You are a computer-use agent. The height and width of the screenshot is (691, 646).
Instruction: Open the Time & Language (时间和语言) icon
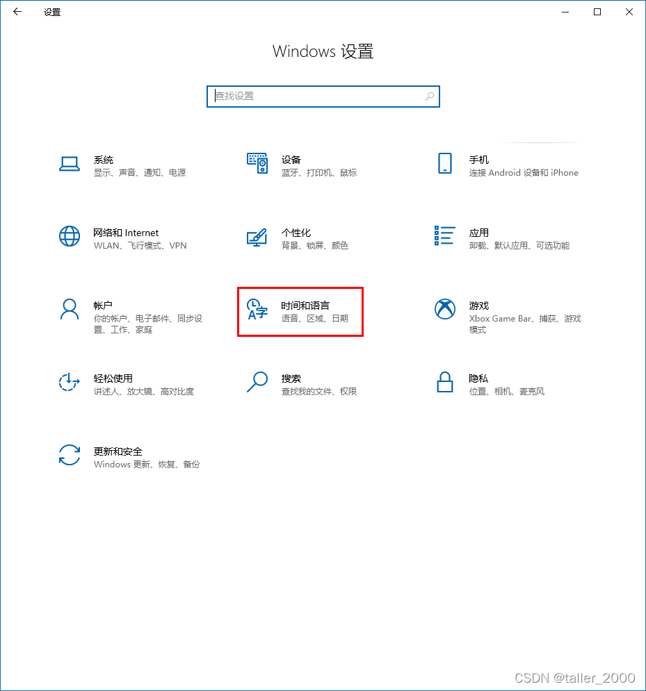[x=257, y=309]
